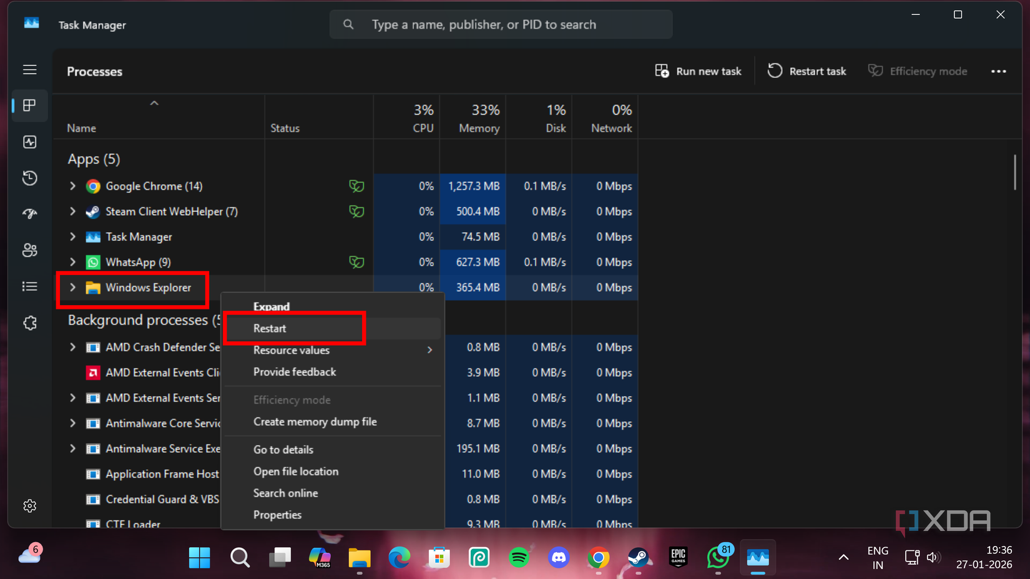Screen dimensions: 1030x579
Task: Open Startup apps sidebar icon
Action: [x=29, y=214]
